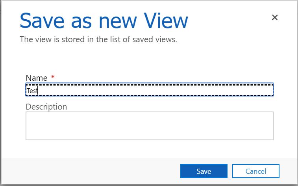Focus the Name input field
298x186 pixels.
coord(150,89)
